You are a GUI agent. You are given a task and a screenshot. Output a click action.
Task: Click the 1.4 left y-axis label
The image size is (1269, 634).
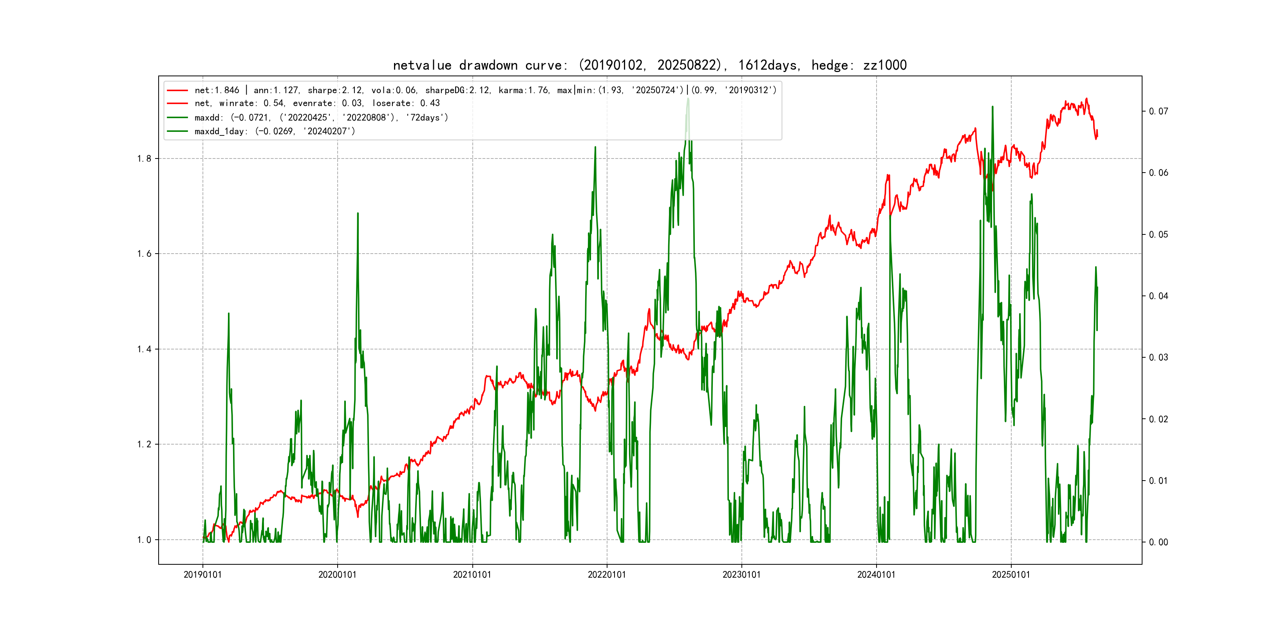tap(144, 349)
